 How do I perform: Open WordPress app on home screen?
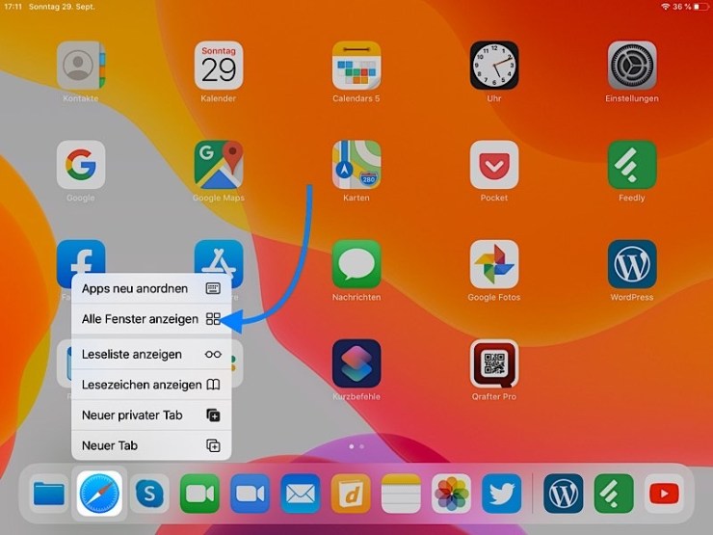point(632,264)
